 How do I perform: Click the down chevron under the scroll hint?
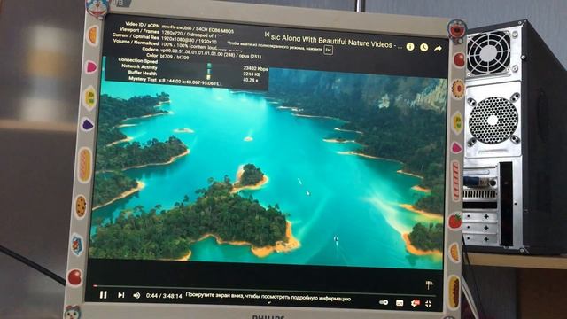(268, 303)
